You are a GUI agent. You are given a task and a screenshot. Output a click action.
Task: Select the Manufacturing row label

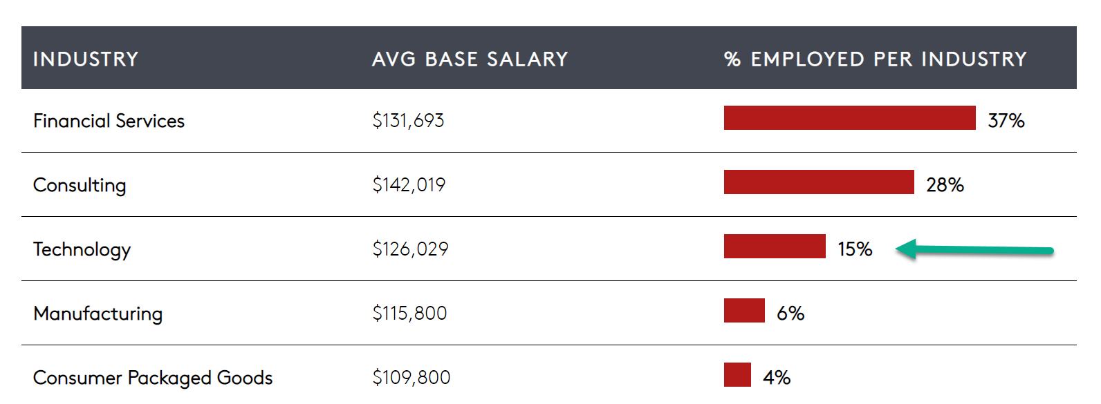98,314
